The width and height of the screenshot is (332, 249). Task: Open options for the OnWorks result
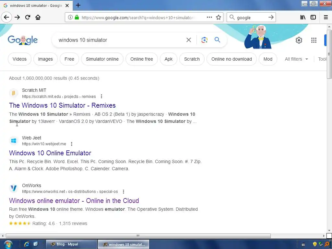(124, 192)
